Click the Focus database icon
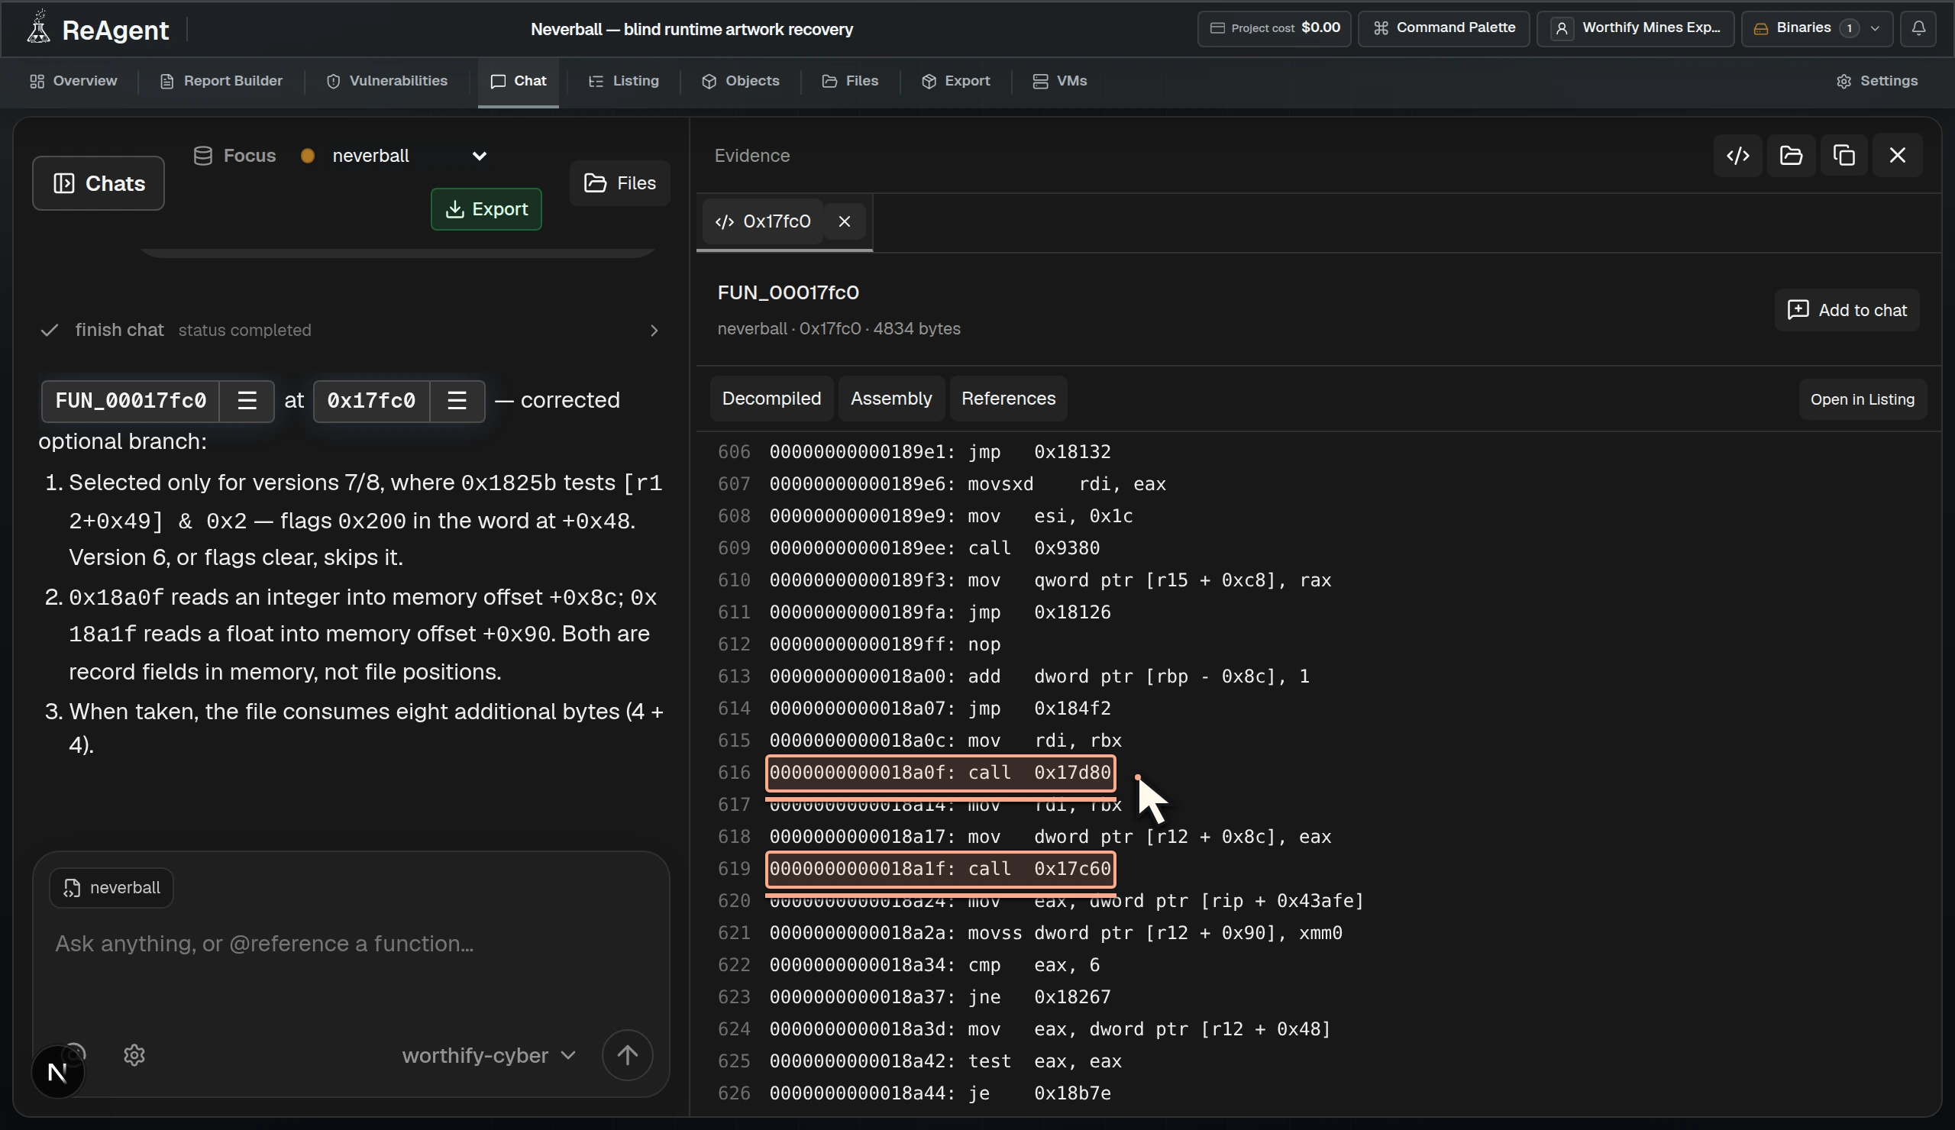 (202, 156)
